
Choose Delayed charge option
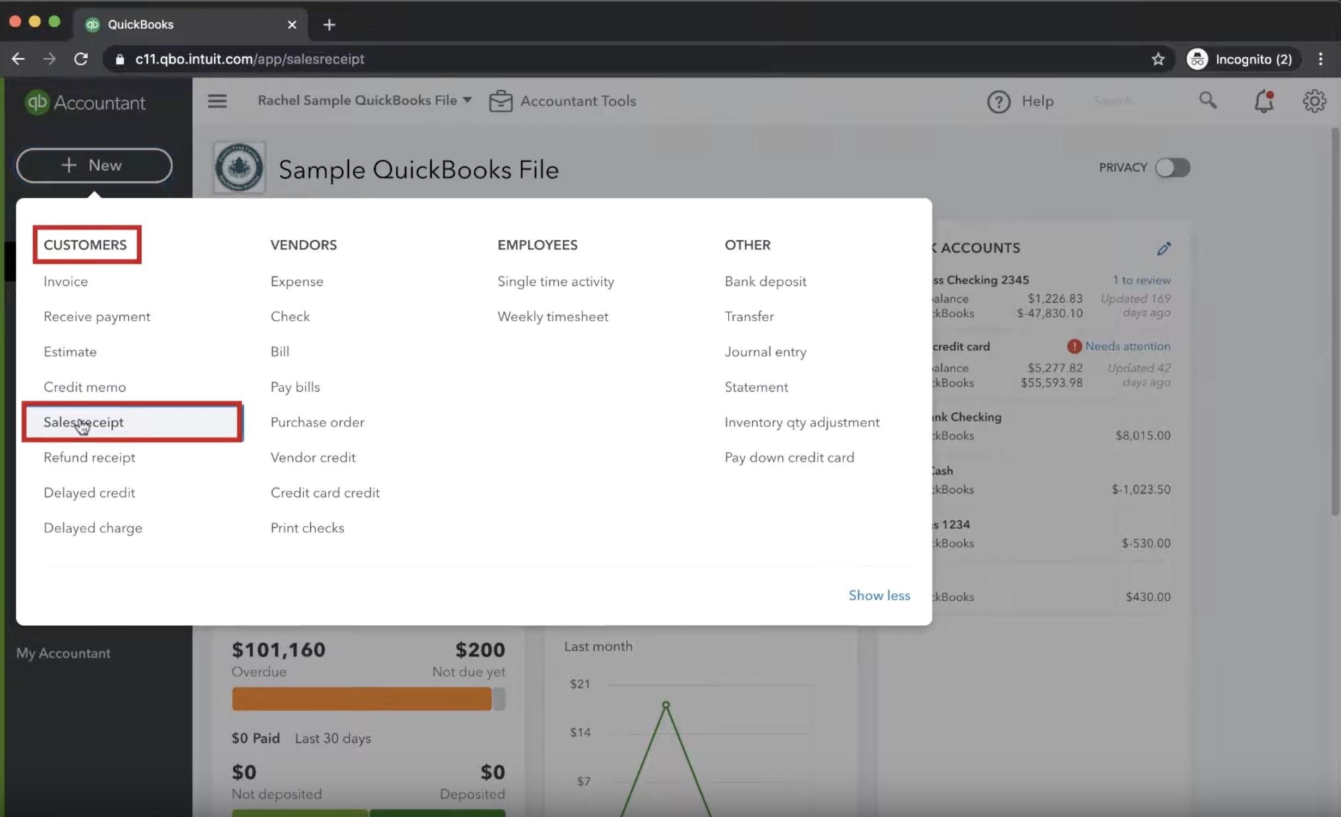tap(93, 528)
